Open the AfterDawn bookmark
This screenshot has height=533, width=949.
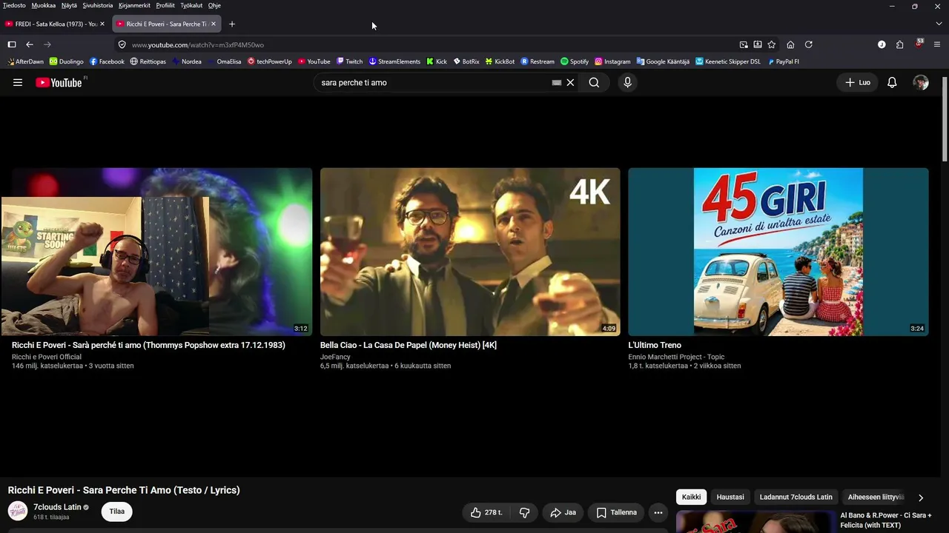coord(26,61)
